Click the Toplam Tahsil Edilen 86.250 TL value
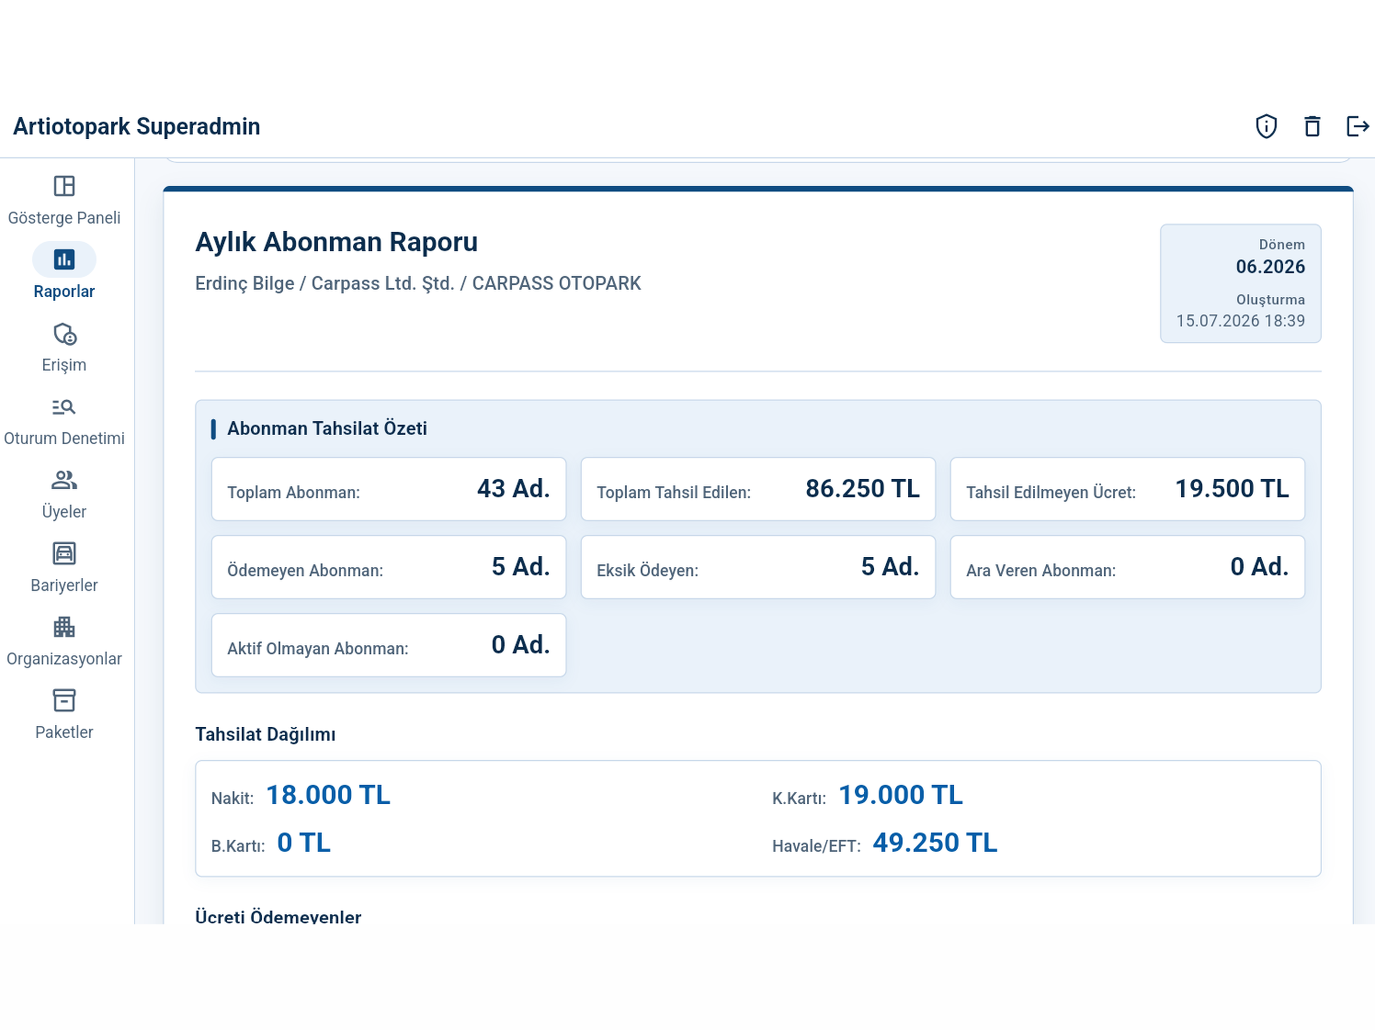This screenshot has height=1030, width=1375. [x=862, y=489]
